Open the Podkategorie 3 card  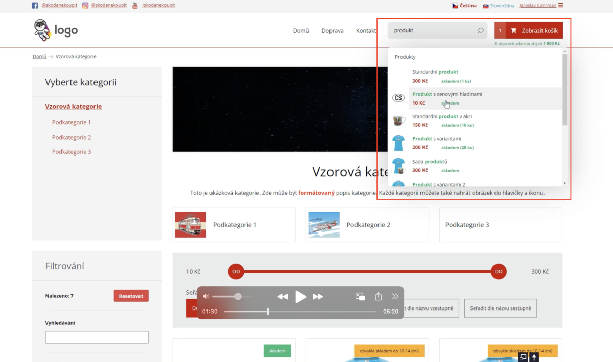(x=501, y=225)
